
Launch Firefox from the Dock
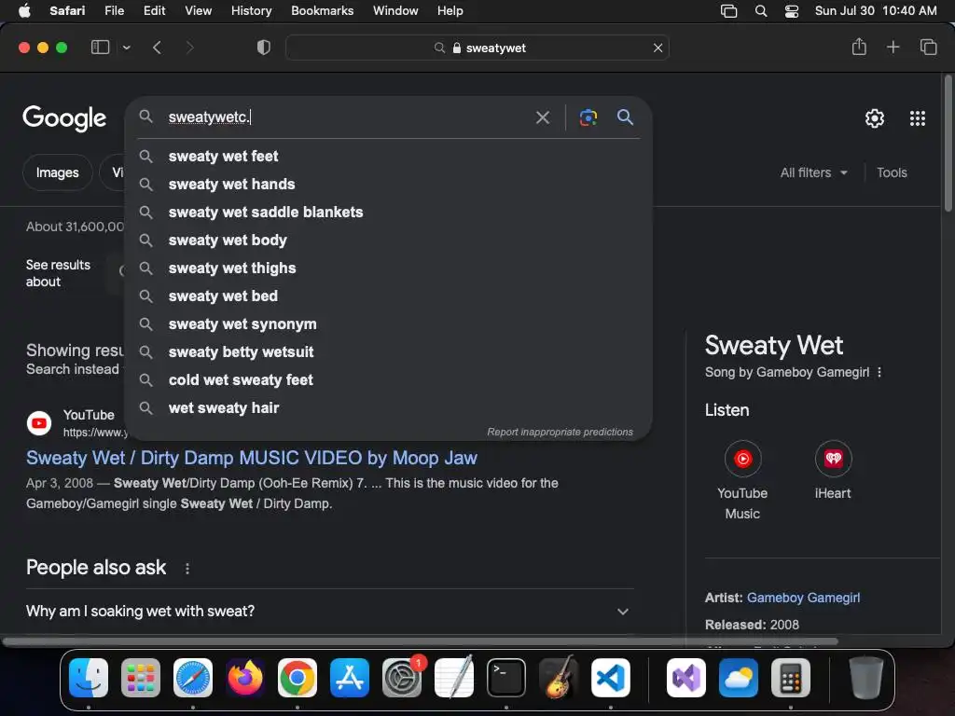pos(245,678)
